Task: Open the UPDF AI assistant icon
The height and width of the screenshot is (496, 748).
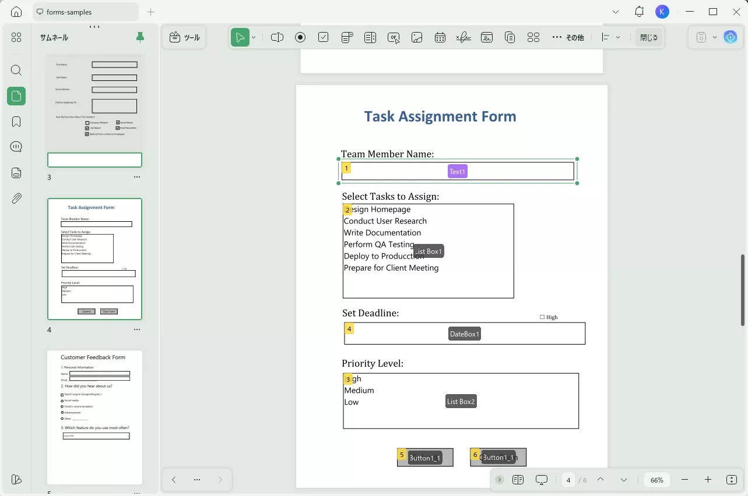Action: 731,38
